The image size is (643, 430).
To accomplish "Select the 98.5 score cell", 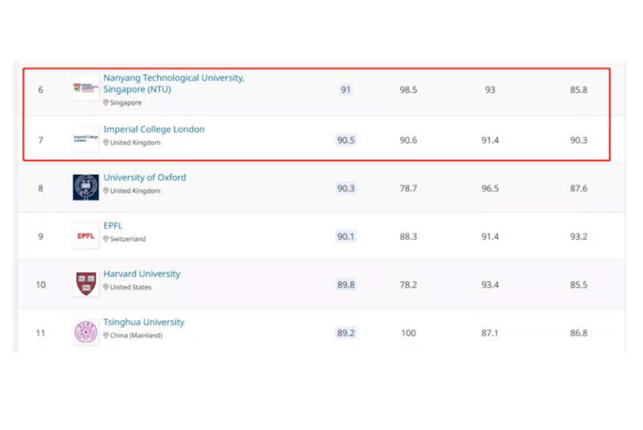I will (x=408, y=90).
